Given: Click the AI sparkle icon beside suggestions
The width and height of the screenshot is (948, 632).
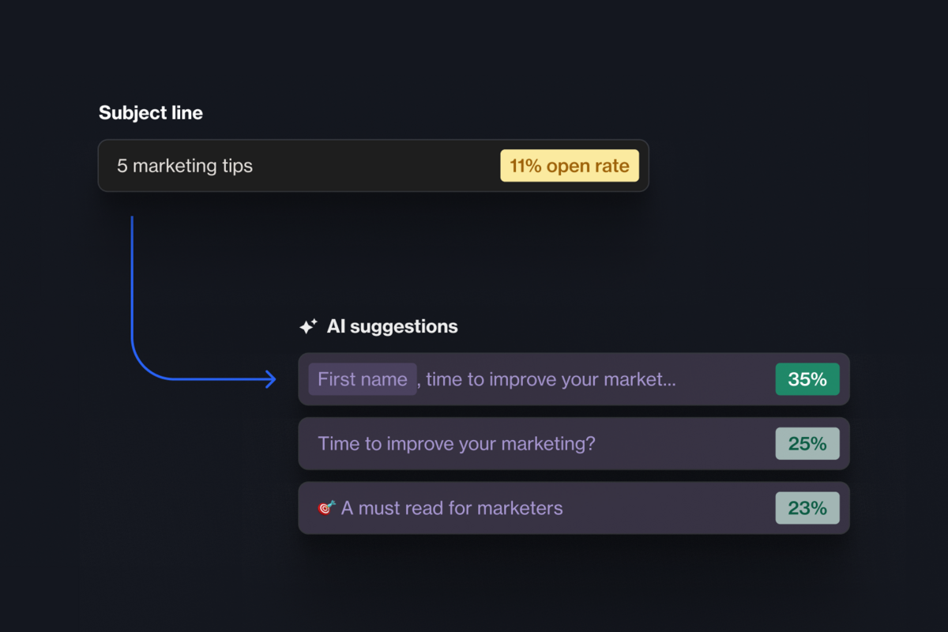Looking at the screenshot, I should (x=307, y=325).
